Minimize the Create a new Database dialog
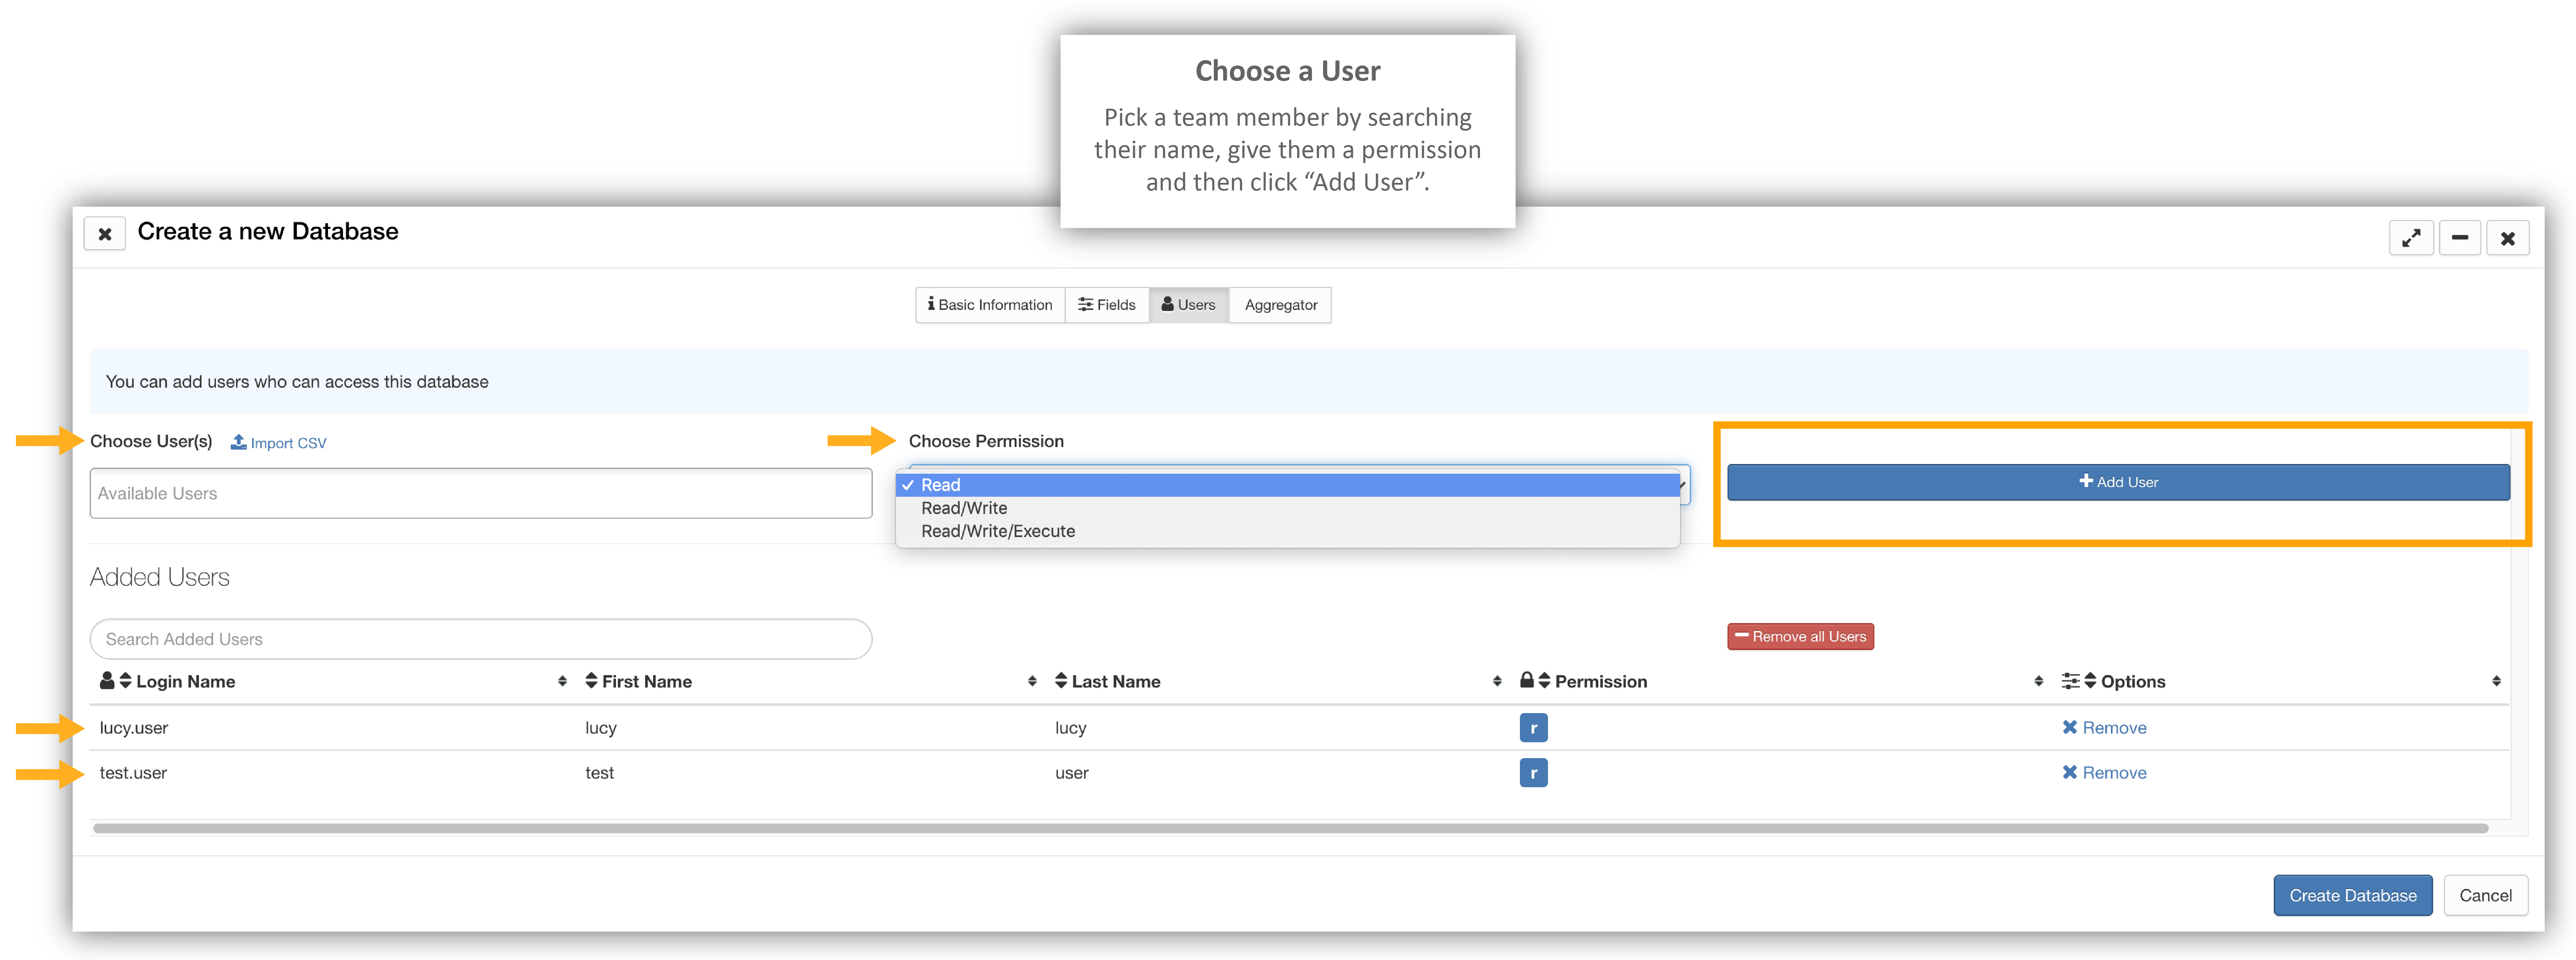This screenshot has width=2576, height=960. [x=2460, y=238]
